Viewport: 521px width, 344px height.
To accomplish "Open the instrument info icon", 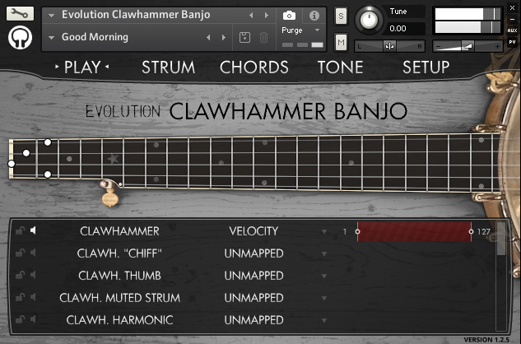I will (x=314, y=16).
